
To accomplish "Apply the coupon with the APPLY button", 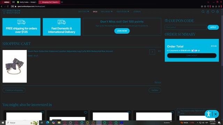I will [x=213, y=27].
